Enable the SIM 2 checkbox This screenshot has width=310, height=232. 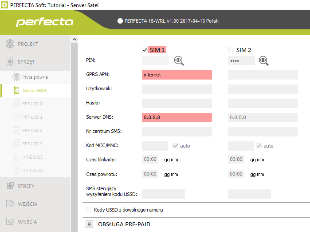231,50
